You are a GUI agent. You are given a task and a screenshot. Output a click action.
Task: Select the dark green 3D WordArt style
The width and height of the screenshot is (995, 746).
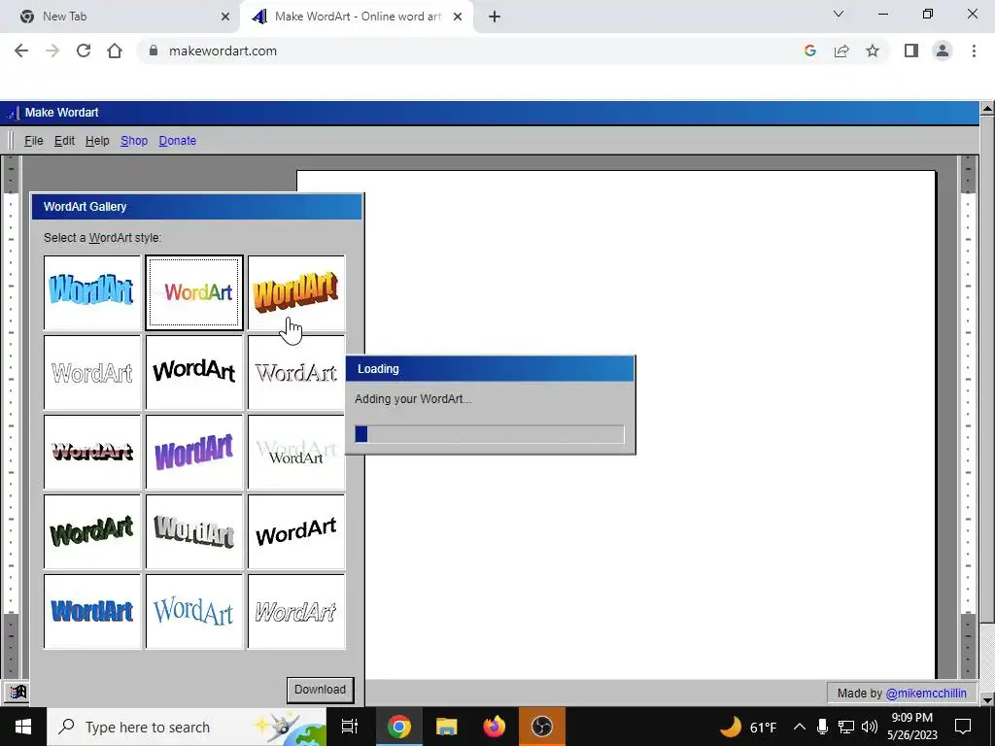tap(92, 532)
